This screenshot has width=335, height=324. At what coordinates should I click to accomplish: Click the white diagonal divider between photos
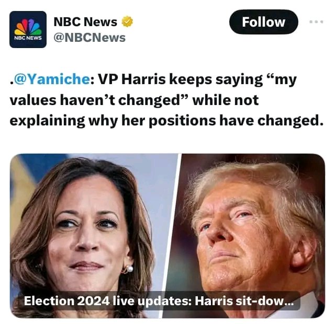click(x=171, y=236)
